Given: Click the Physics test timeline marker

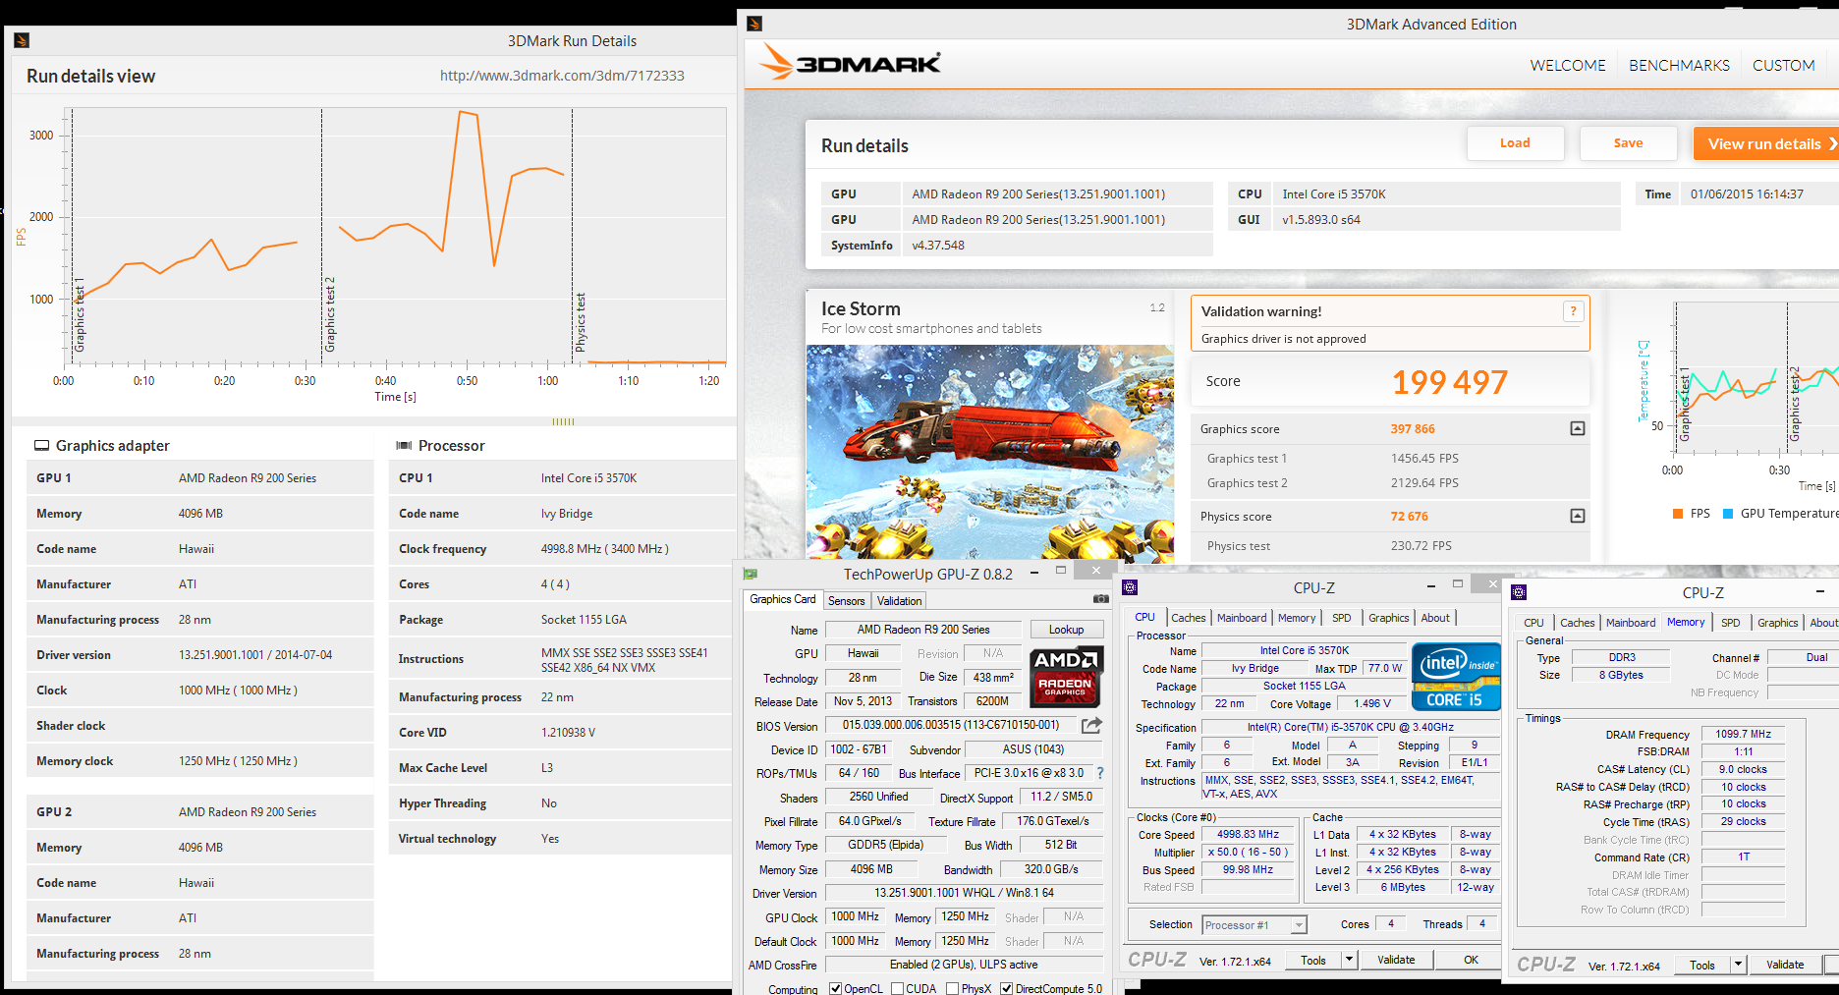Looking at the screenshot, I should pyautogui.click(x=580, y=322).
